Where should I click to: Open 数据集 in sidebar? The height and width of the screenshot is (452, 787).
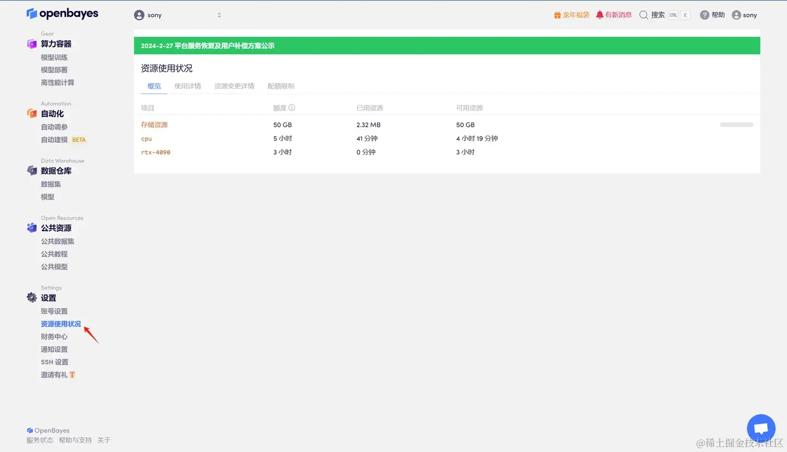pyautogui.click(x=51, y=184)
